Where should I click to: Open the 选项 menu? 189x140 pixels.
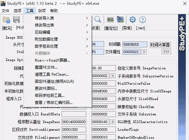coord(18,11)
